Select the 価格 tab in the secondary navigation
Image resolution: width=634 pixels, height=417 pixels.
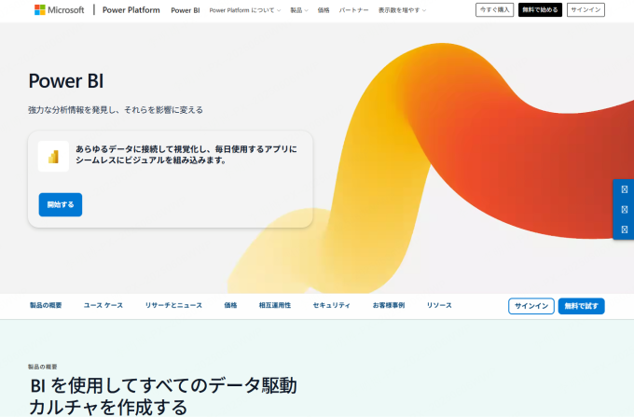coord(230,305)
